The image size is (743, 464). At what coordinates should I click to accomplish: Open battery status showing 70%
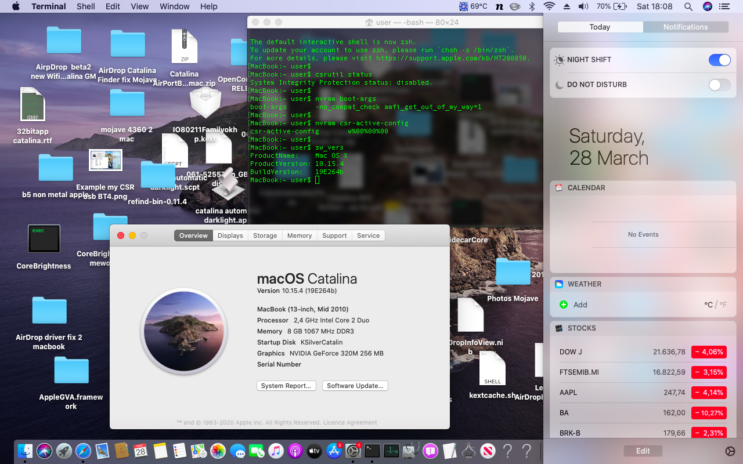(612, 6)
